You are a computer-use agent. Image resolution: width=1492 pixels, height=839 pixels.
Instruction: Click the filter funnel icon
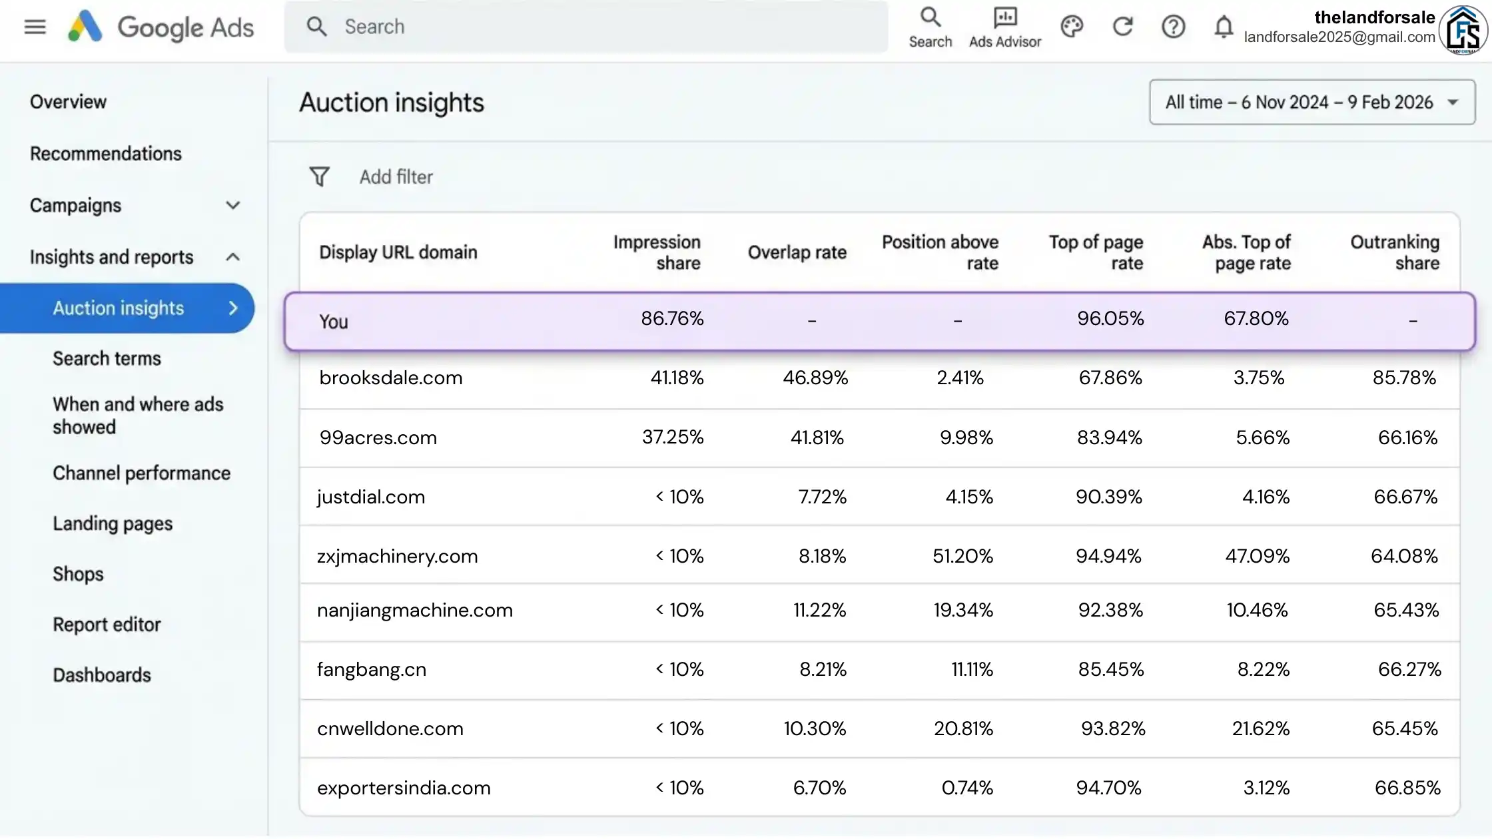[x=319, y=176]
